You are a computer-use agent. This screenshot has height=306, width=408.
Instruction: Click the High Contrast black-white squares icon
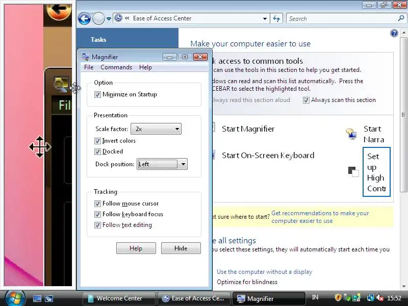pyautogui.click(x=353, y=172)
